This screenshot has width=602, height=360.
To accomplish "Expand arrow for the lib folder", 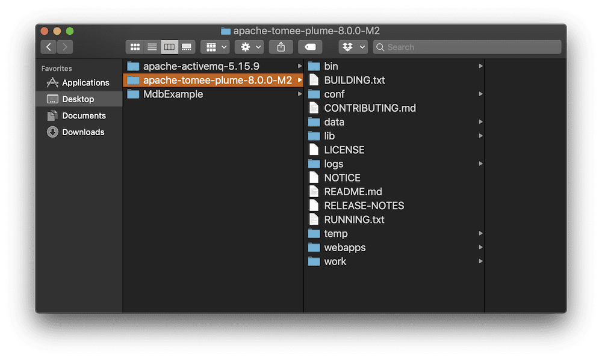I will pyautogui.click(x=480, y=136).
